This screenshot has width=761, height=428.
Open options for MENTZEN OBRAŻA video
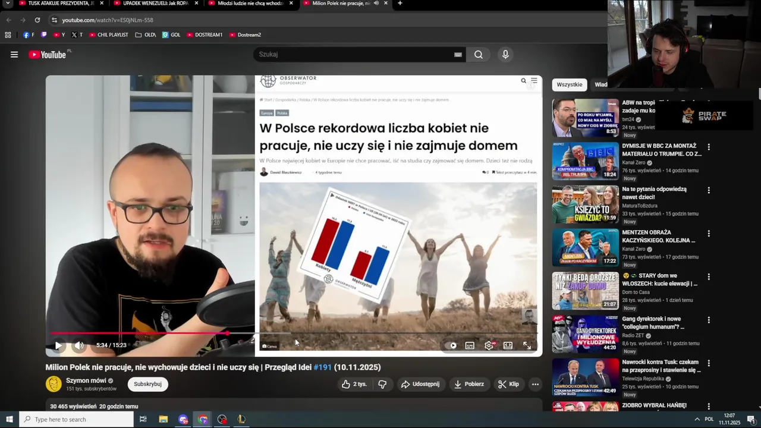pyautogui.click(x=709, y=234)
